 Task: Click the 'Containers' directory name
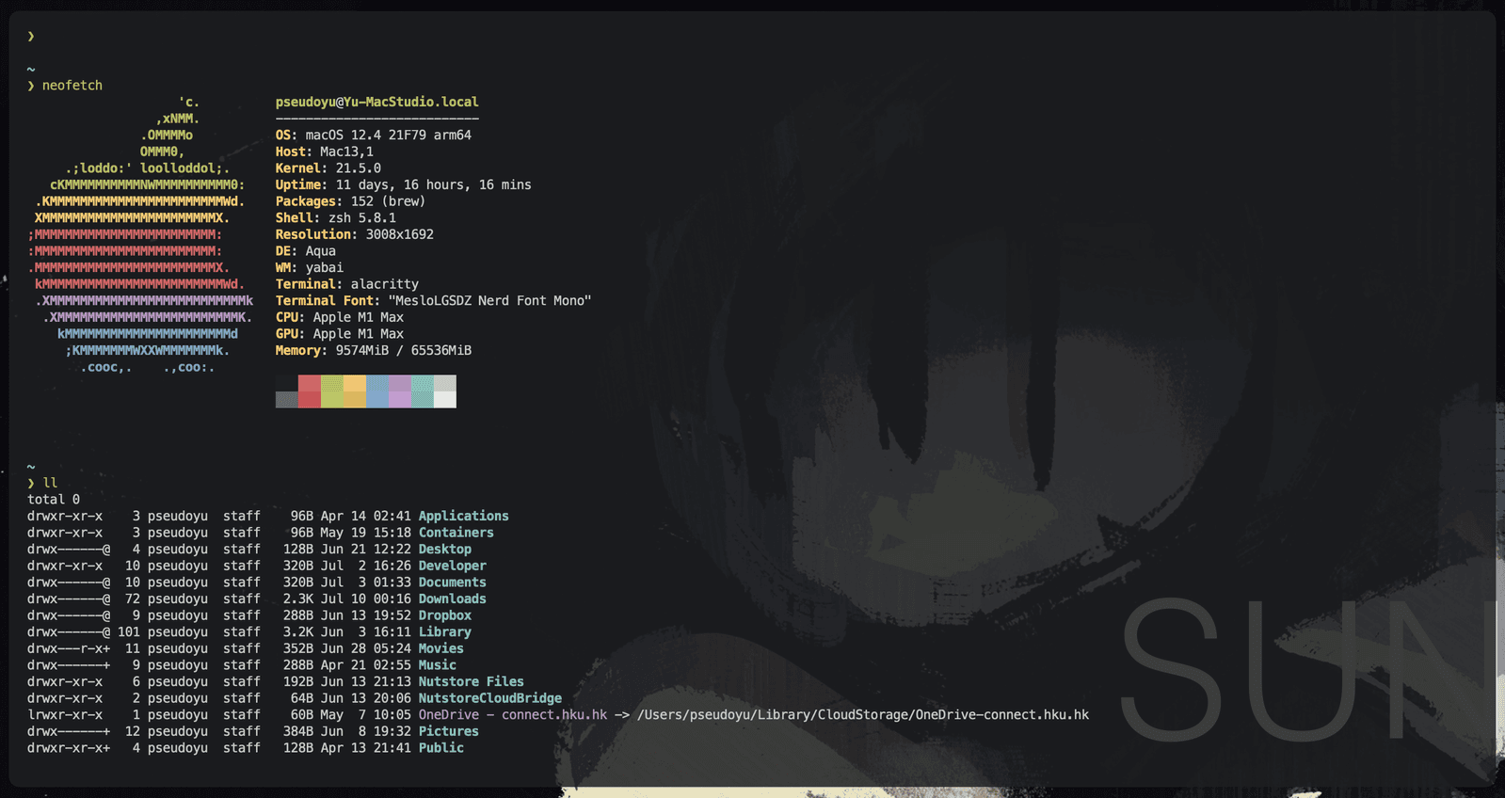tap(456, 533)
